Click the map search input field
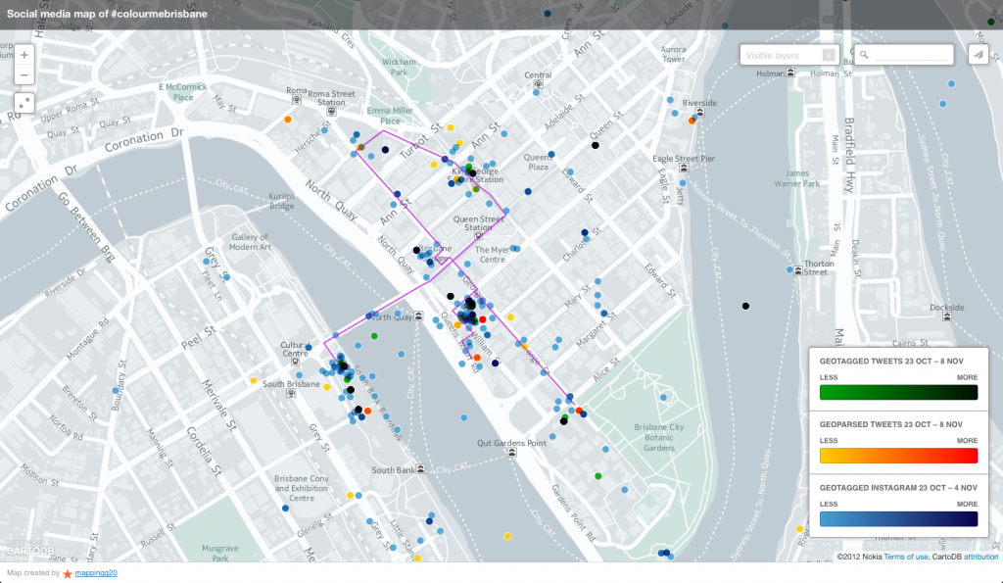 (910, 55)
